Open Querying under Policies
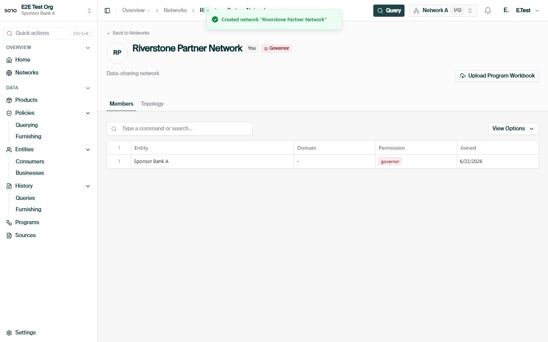Viewport: 548px width, 342px height. click(x=27, y=125)
